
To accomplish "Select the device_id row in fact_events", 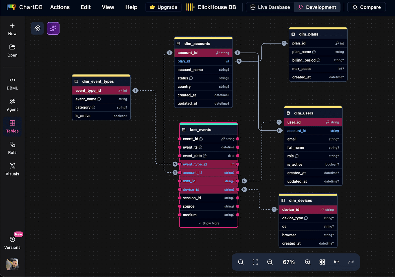I will (x=209, y=190).
